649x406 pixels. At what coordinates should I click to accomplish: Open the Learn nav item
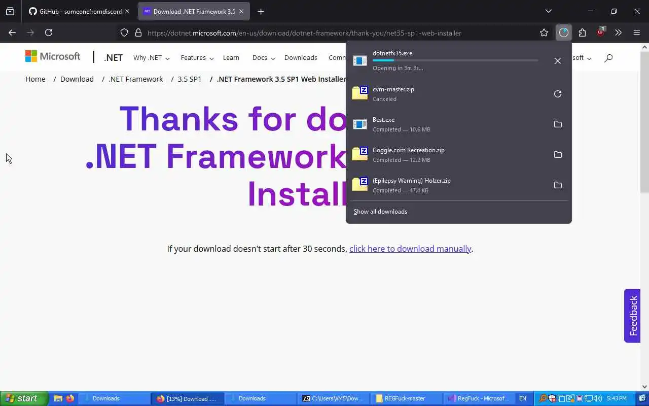click(x=231, y=58)
